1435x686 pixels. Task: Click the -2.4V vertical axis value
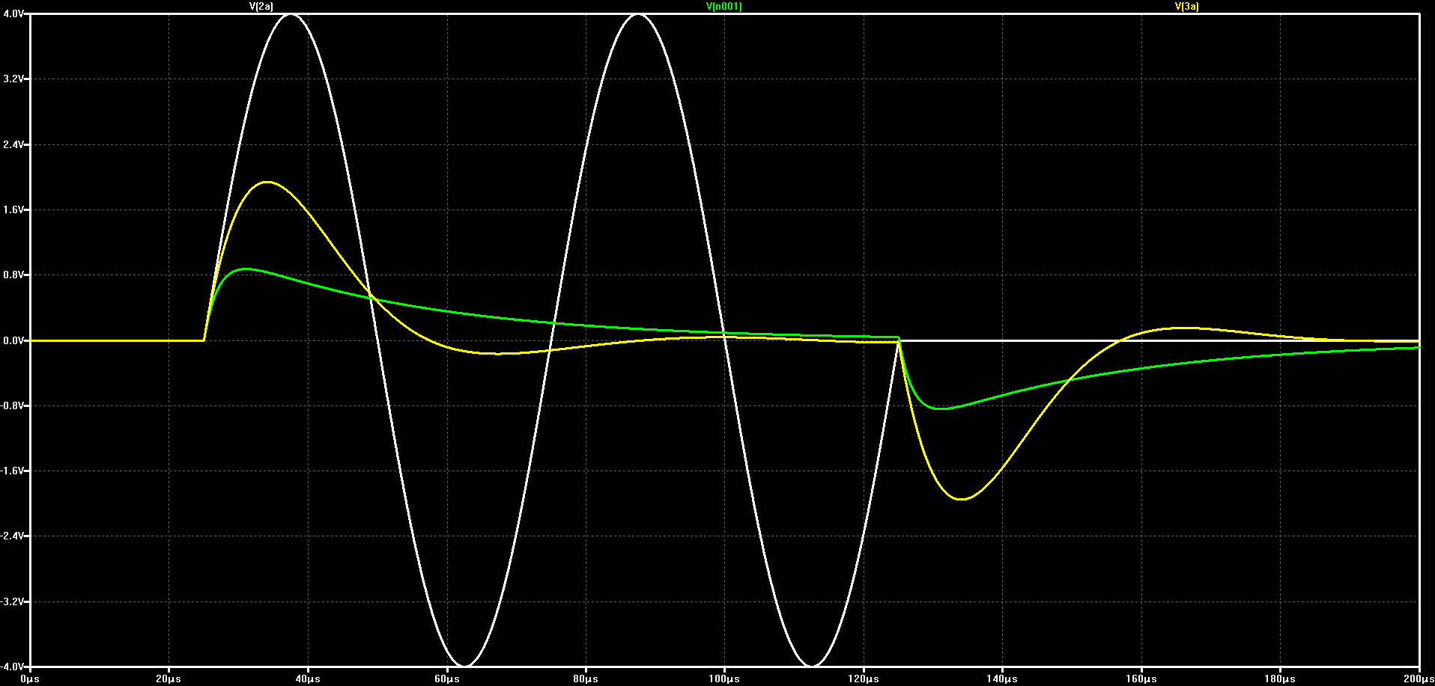click(13, 536)
